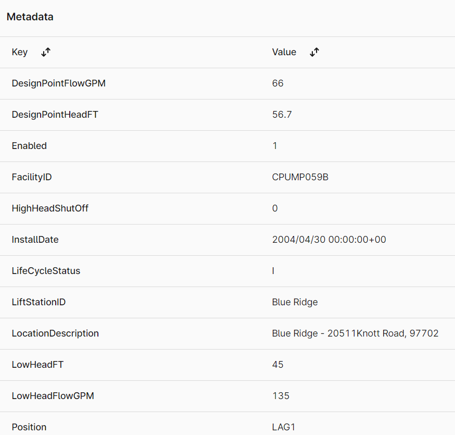Click the Value column header
Screen dimensions: 455x435
pos(284,52)
